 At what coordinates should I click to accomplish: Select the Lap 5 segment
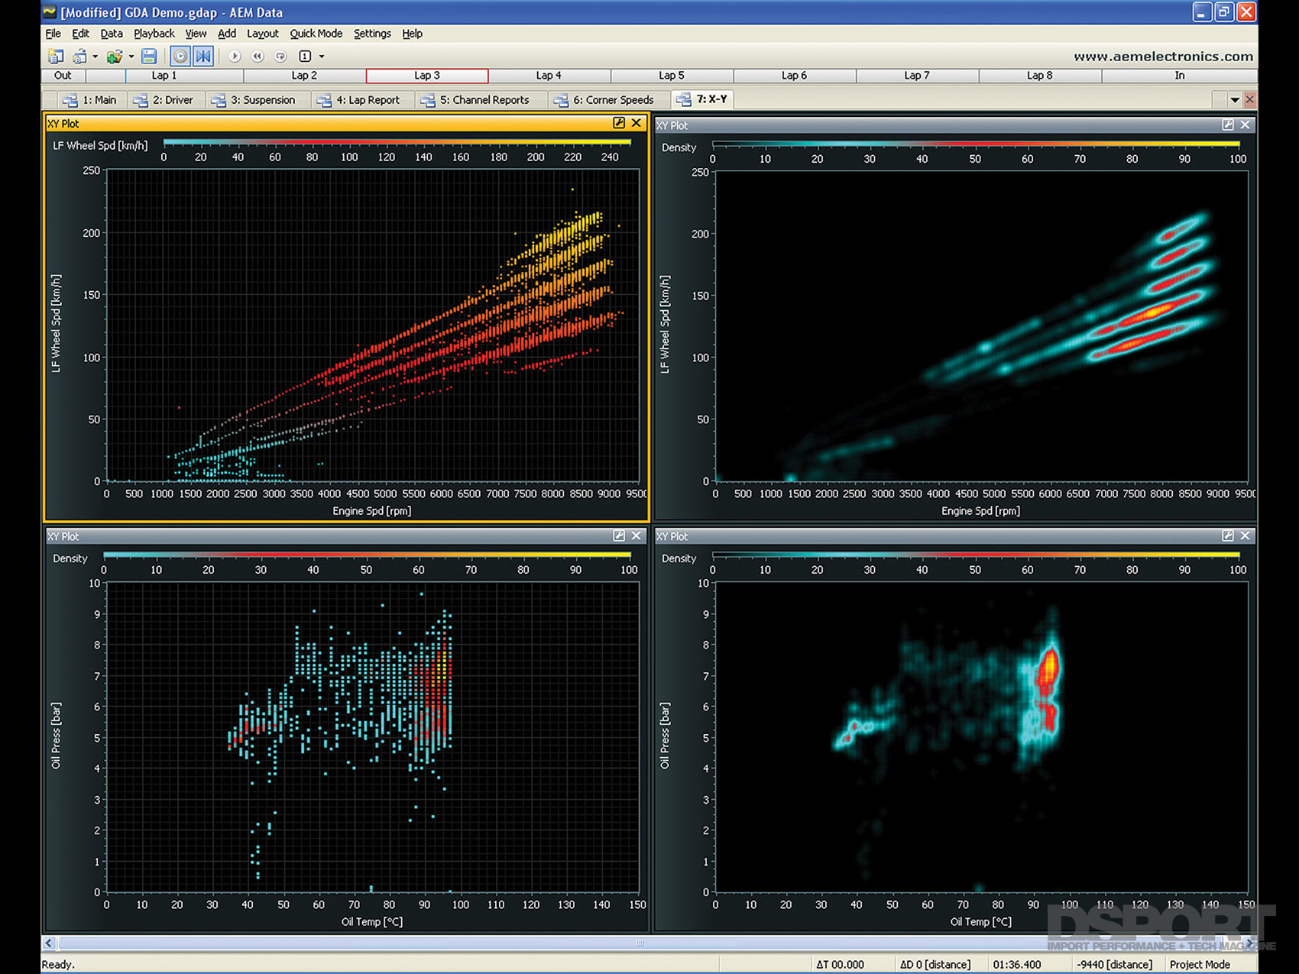[672, 76]
